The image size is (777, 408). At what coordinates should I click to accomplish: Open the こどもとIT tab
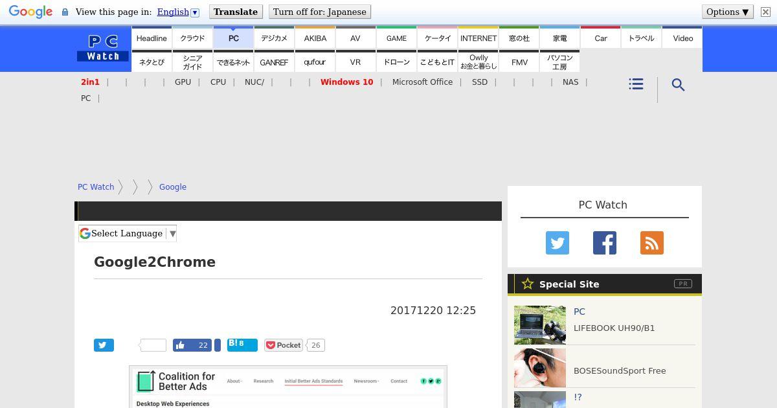pos(437,62)
